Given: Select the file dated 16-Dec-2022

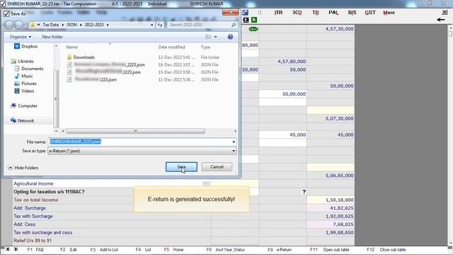Looking at the screenshot, I should [x=142, y=64].
